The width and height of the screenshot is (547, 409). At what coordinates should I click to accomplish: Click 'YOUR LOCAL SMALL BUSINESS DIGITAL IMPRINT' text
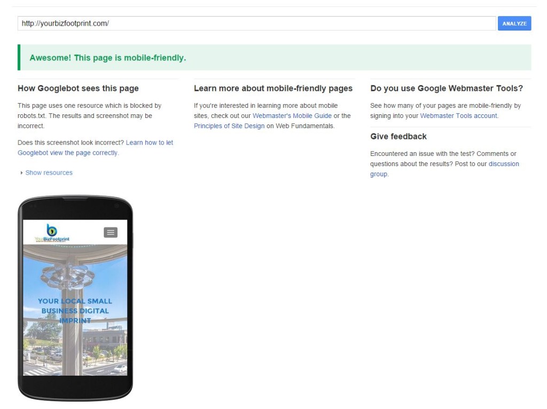75,311
